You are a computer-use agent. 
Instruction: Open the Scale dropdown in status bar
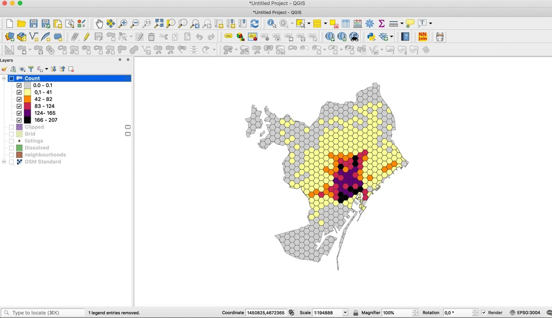point(345,312)
